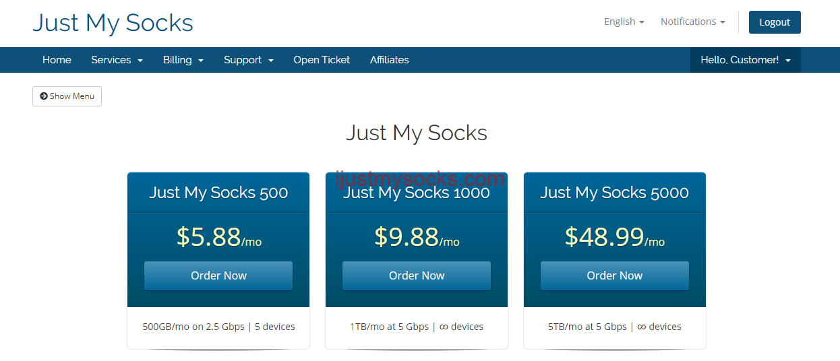This screenshot has height=361, width=840.
Task: Open the Hello, Customer! account dropdown
Action: pos(746,60)
